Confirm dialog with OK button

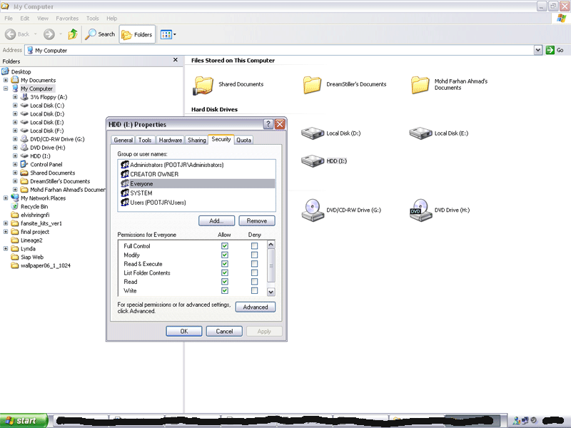click(x=184, y=331)
